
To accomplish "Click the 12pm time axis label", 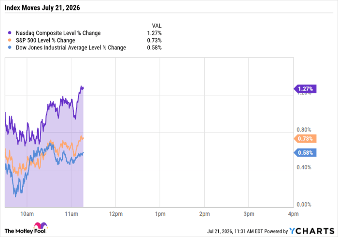I will click(116, 214).
